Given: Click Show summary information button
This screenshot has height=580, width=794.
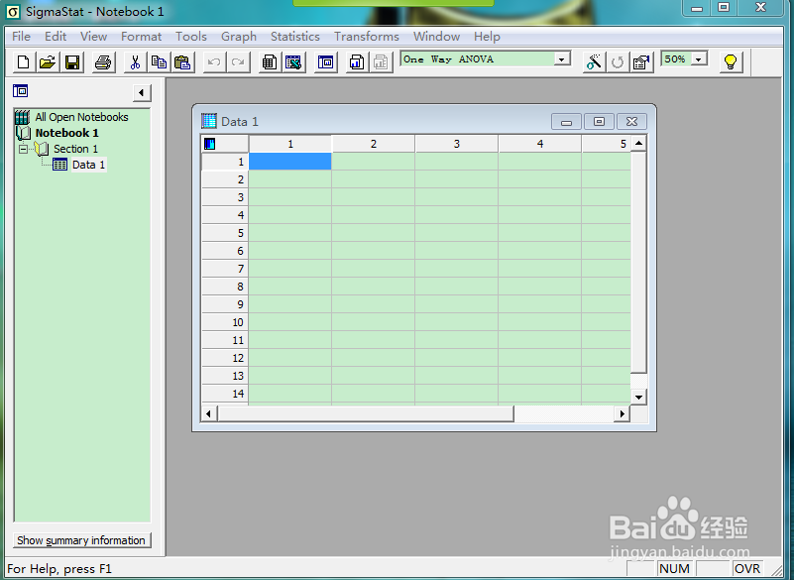Looking at the screenshot, I should point(81,540).
